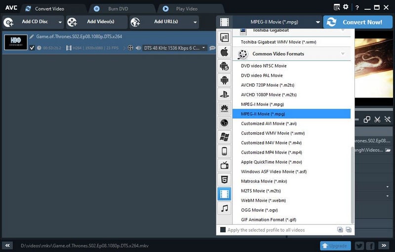Open the subtitle speech bubble icon
This screenshot has width=395, height=252.
pos(212,48)
